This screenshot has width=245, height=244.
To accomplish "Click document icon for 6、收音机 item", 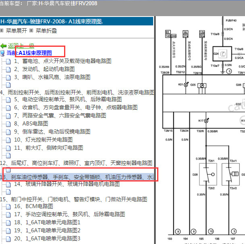I will point(8,108).
